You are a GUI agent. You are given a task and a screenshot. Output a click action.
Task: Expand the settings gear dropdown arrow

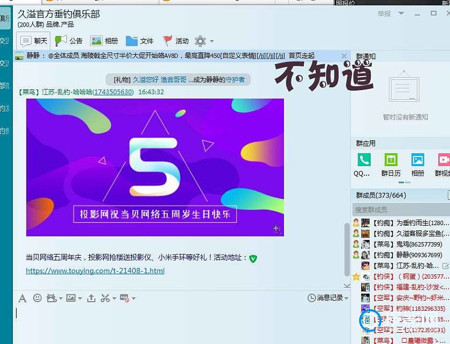pyautogui.click(x=212, y=41)
